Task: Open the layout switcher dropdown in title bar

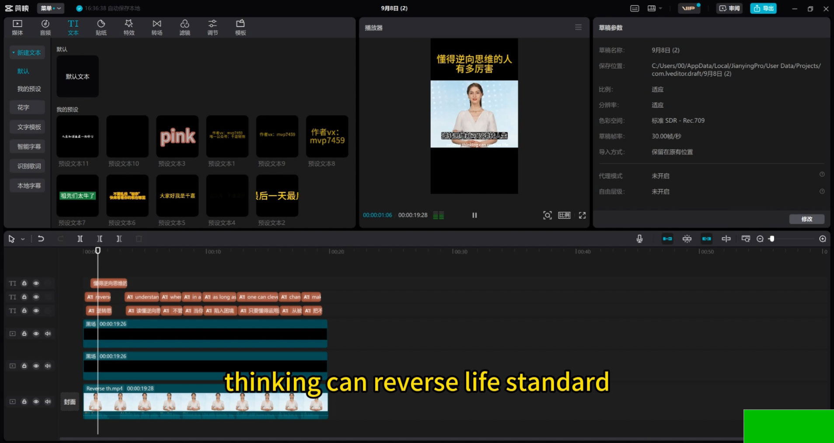Action: tap(654, 8)
